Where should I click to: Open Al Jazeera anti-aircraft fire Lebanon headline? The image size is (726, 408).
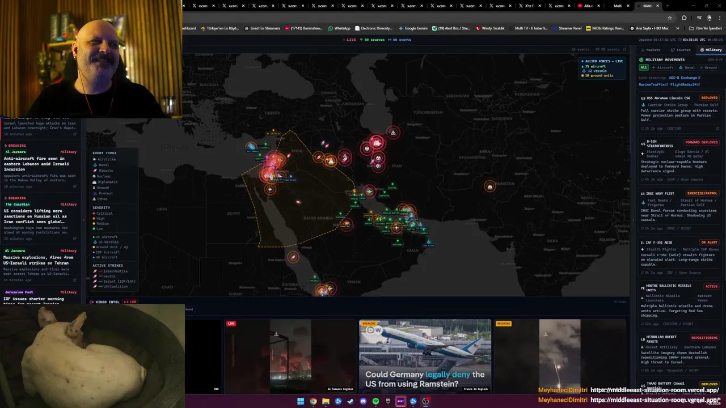tap(39, 164)
